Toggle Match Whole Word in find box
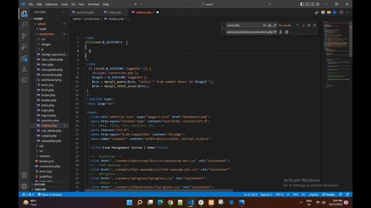The width and height of the screenshot is (371, 208). (270, 25)
